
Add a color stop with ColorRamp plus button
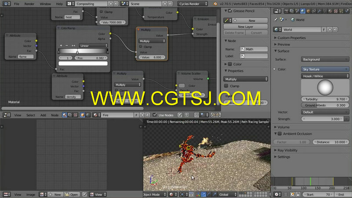(61, 45)
